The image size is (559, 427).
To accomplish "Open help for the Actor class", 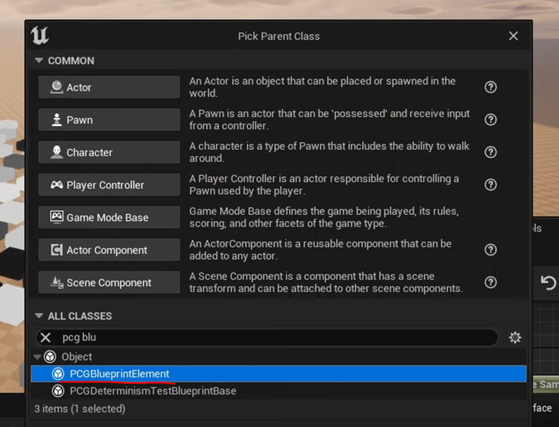I will tap(491, 87).
